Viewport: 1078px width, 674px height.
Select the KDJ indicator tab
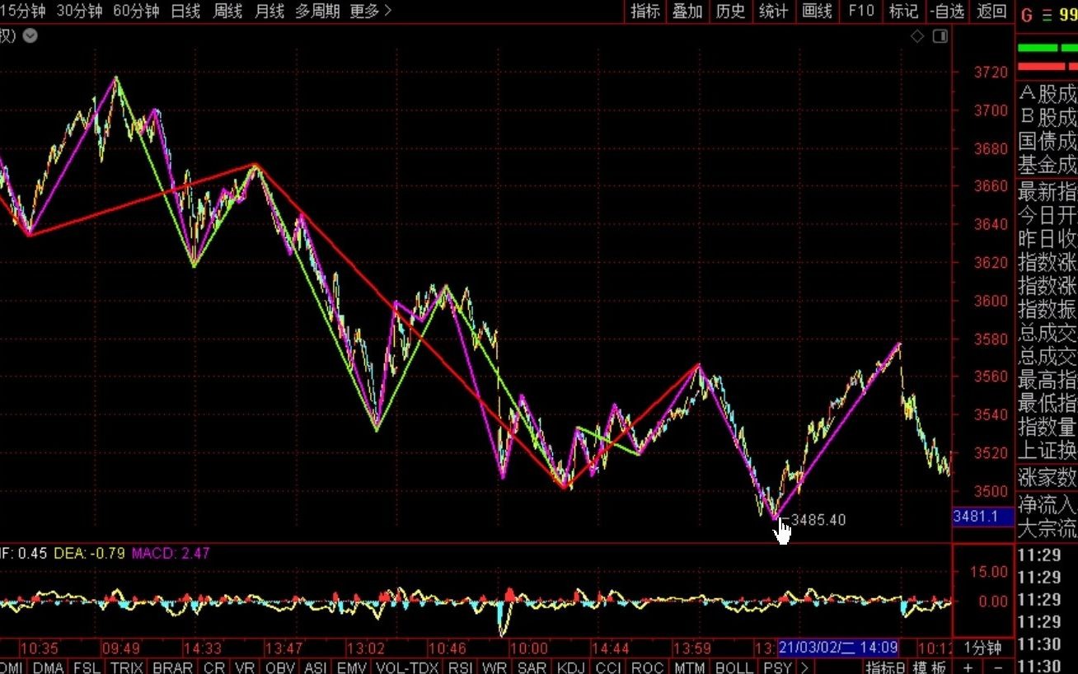[x=571, y=667]
